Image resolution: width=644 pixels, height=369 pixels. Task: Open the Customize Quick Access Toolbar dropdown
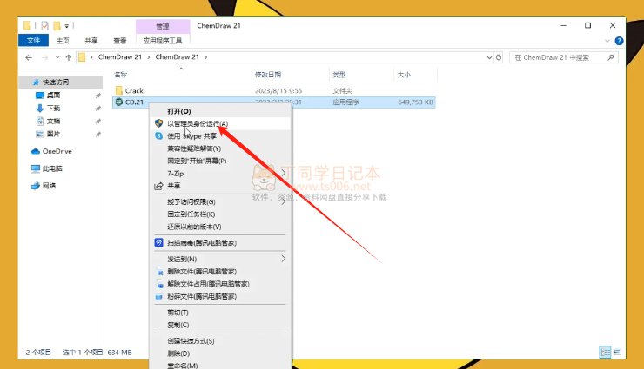(x=66, y=26)
